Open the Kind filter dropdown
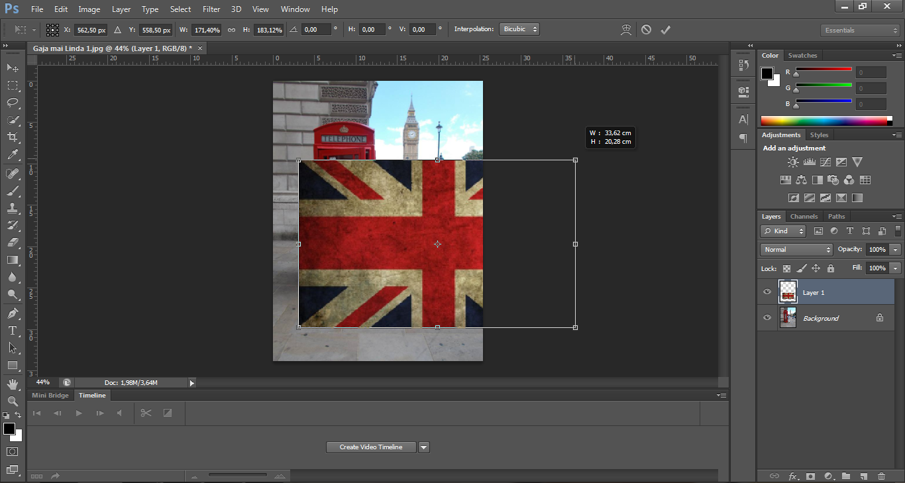Viewport: 905px width, 483px height. [783, 231]
